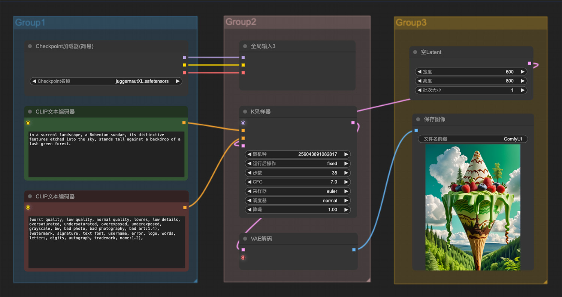562x297 pixels.
Task: Open the 采样器 euler dropdown
Action: (298, 191)
